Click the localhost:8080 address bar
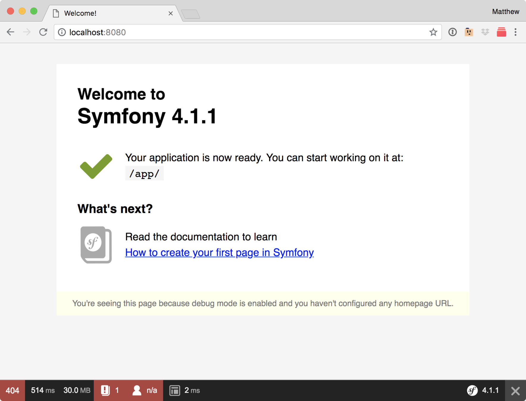526x401 pixels. click(247, 32)
